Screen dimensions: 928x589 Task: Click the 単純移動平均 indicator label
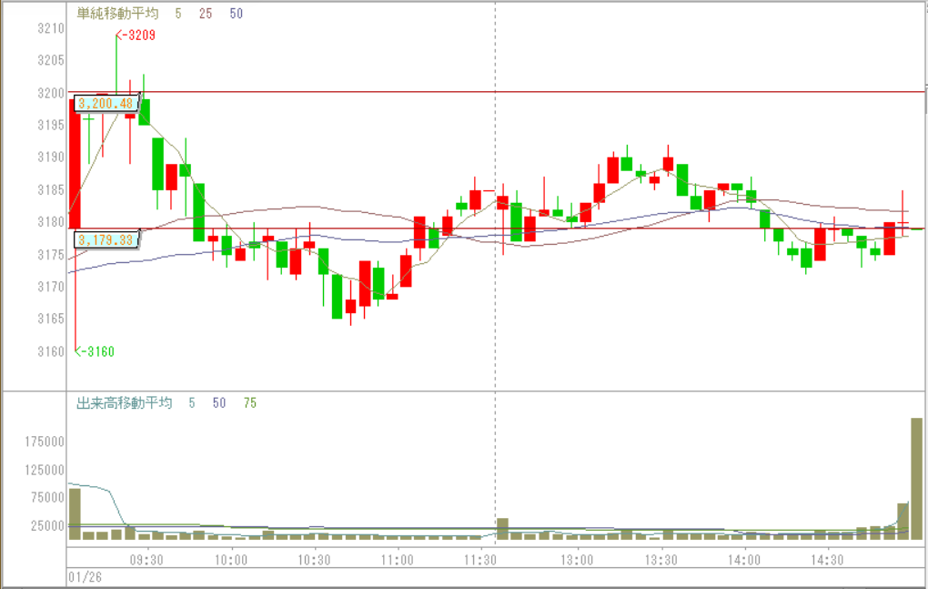pos(117,13)
